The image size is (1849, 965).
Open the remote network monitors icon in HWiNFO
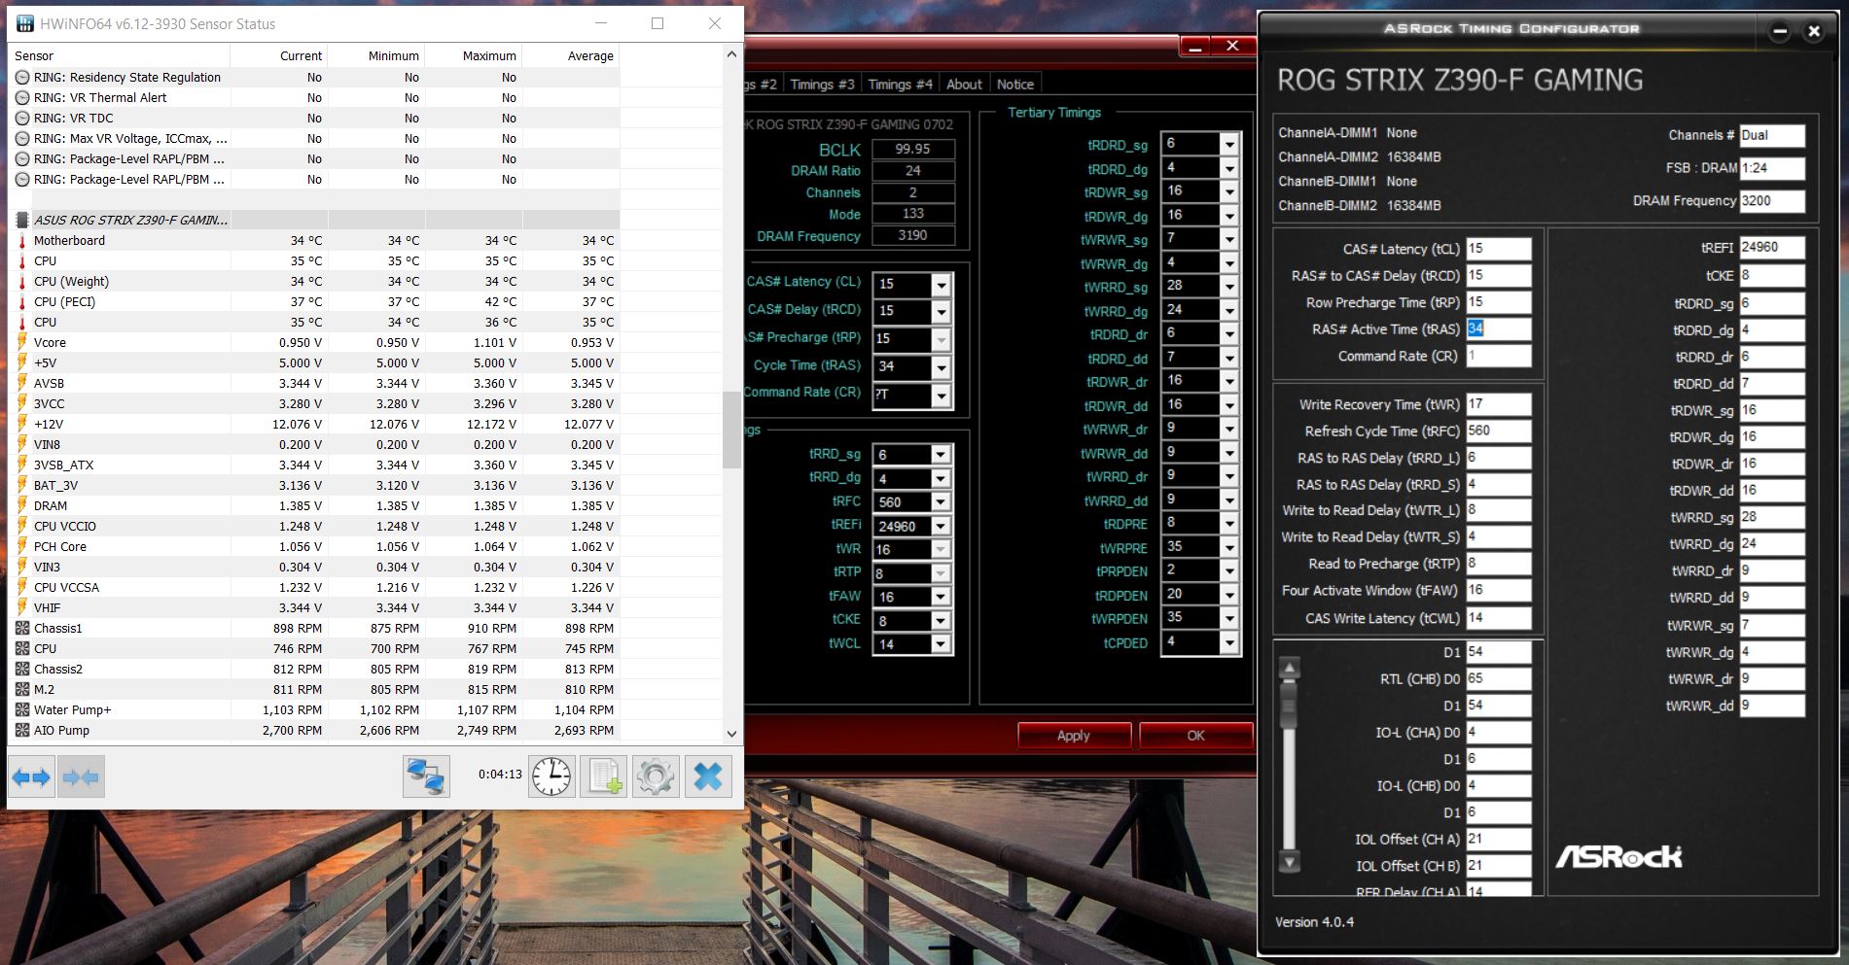(x=426, y=775)
